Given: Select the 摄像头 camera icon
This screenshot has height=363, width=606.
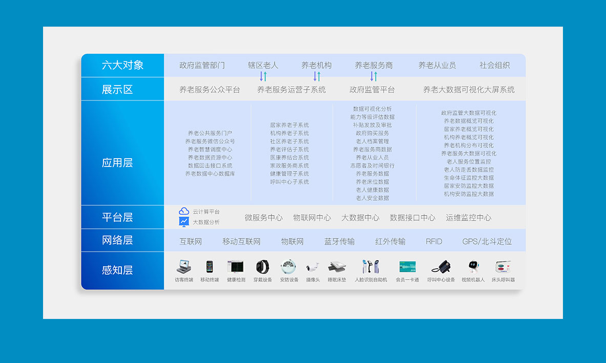Looking at the screenshot, I should pyautogui.click(x=312, y=267).
